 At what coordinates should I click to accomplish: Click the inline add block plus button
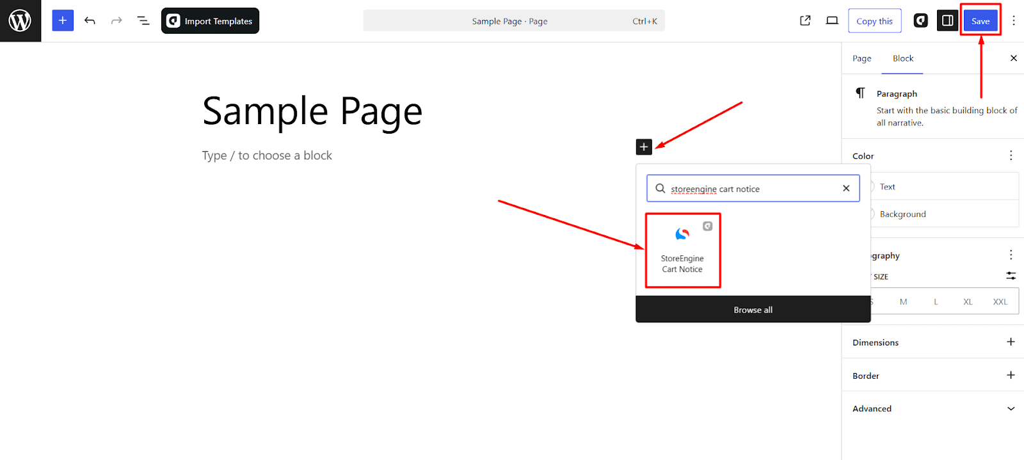point(644,147)
